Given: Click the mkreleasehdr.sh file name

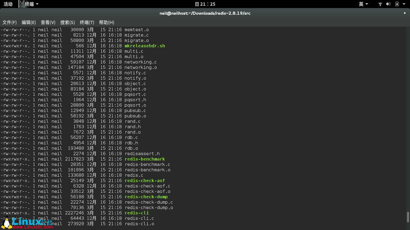Looking at the screenshot, I should pyautogui.click(x=145, y=46).
